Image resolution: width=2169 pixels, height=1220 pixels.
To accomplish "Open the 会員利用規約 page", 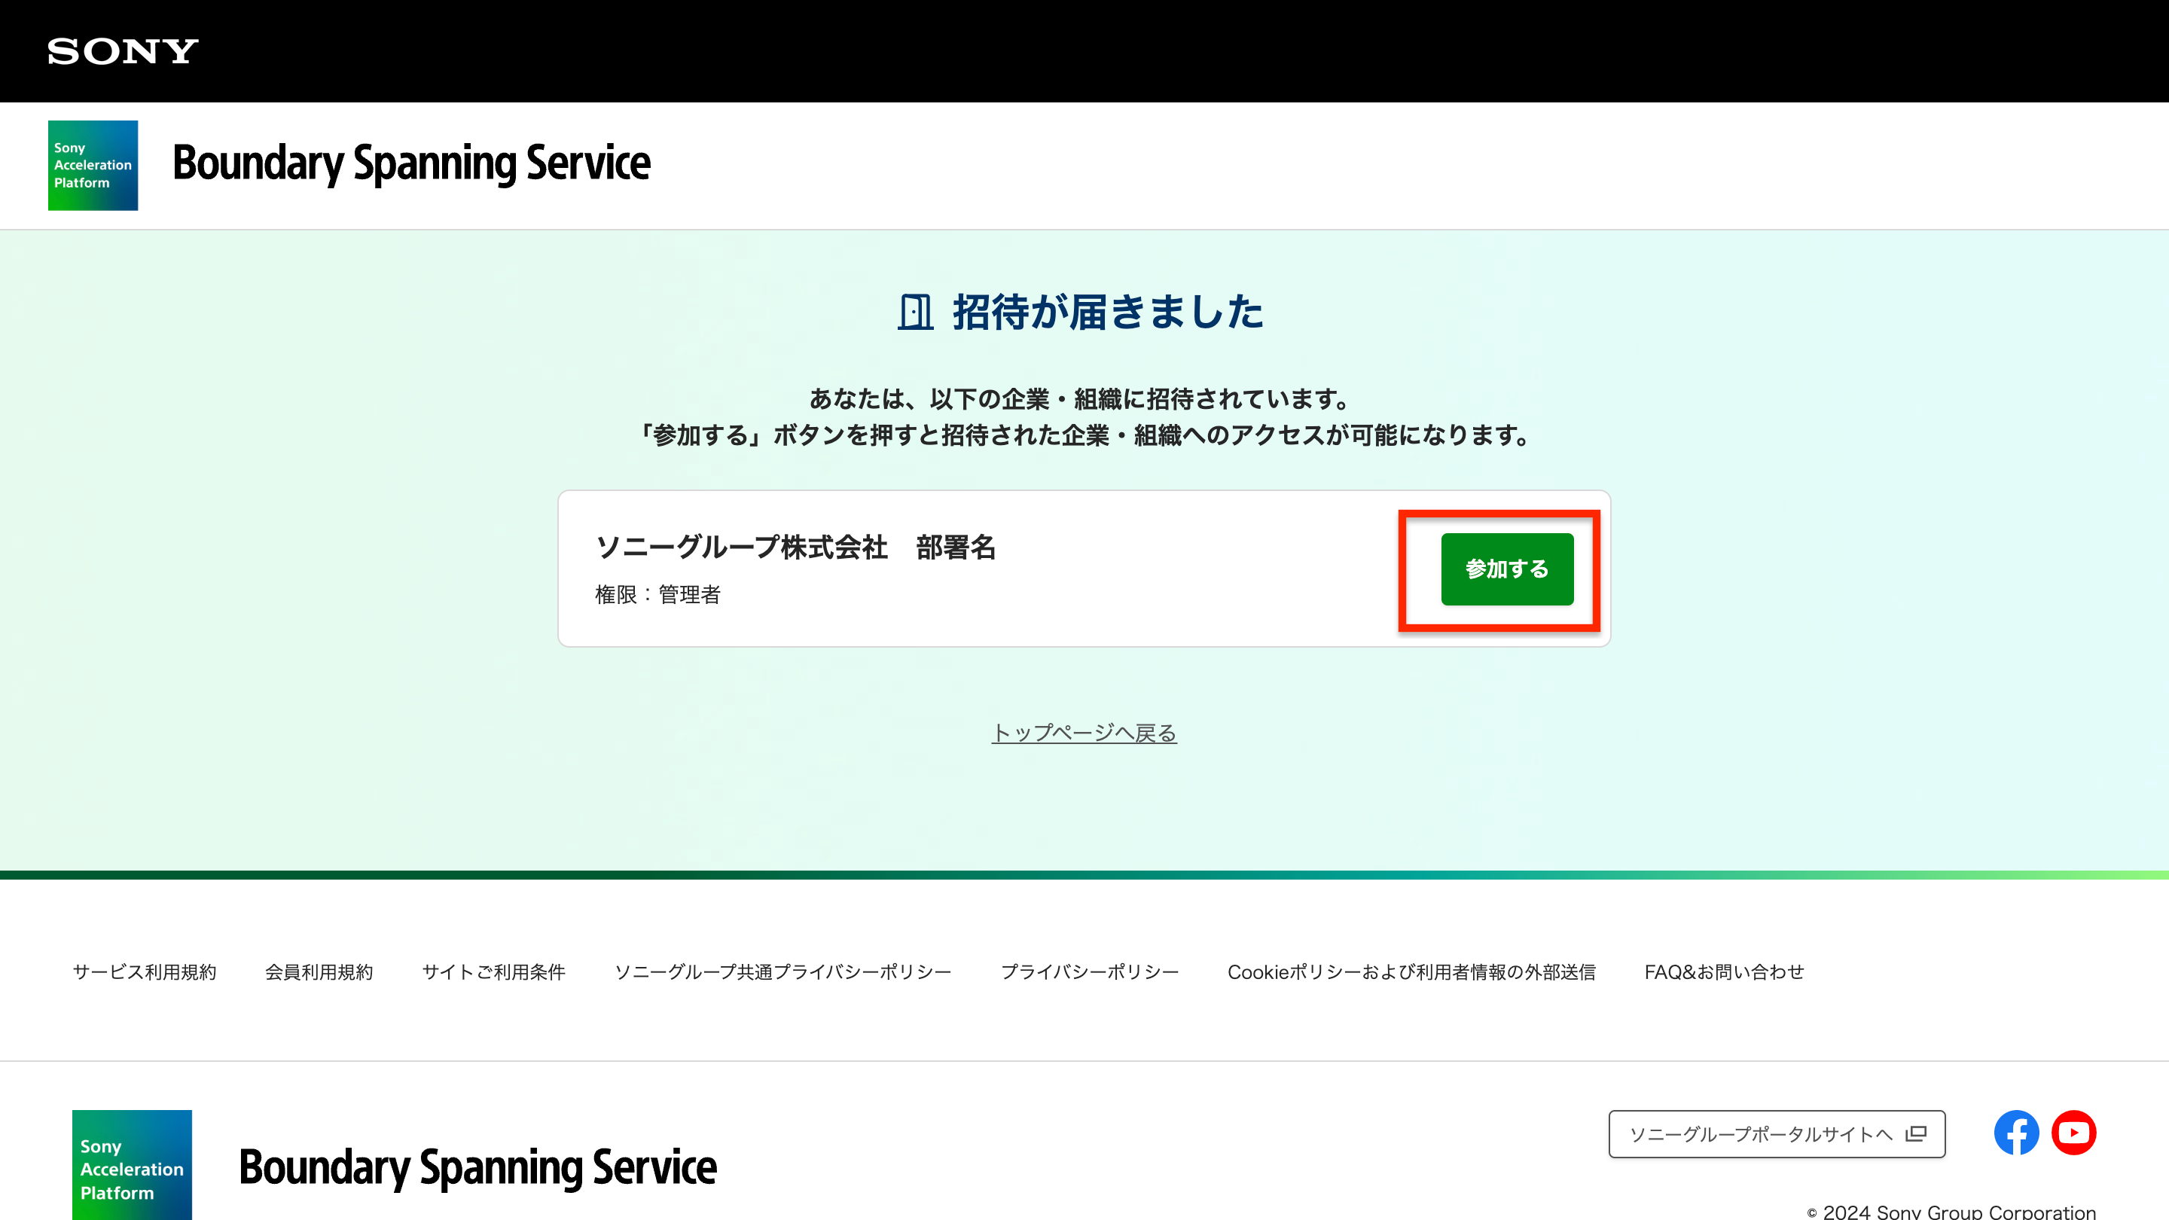I will 319,971.
